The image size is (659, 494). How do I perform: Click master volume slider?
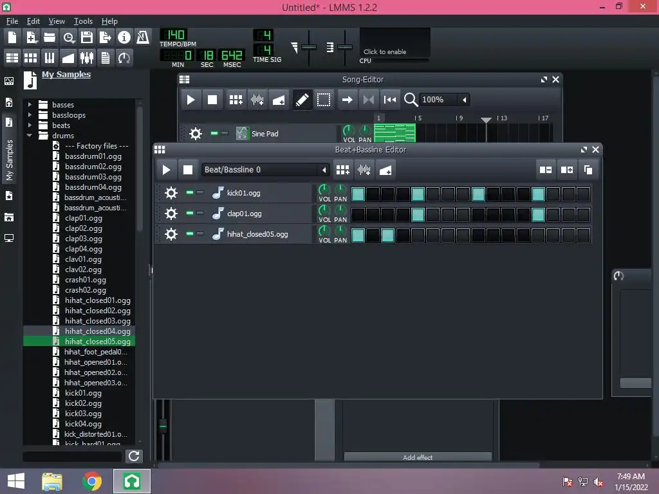309,47
